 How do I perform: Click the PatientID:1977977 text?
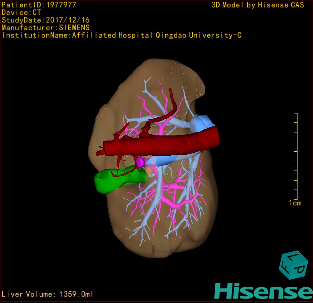(39, 5)
